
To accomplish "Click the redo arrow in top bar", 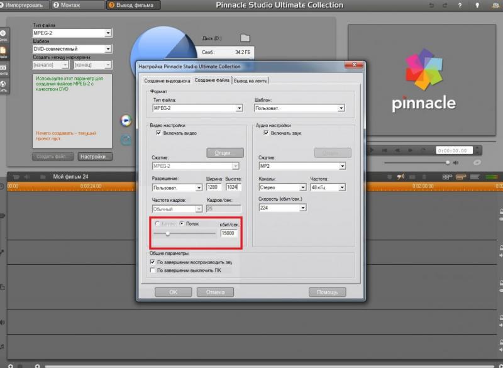I will (445, 6).
